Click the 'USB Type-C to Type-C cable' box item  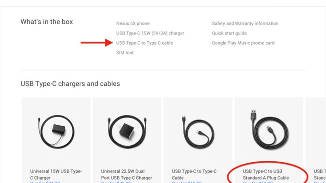[x=144, y=43]
